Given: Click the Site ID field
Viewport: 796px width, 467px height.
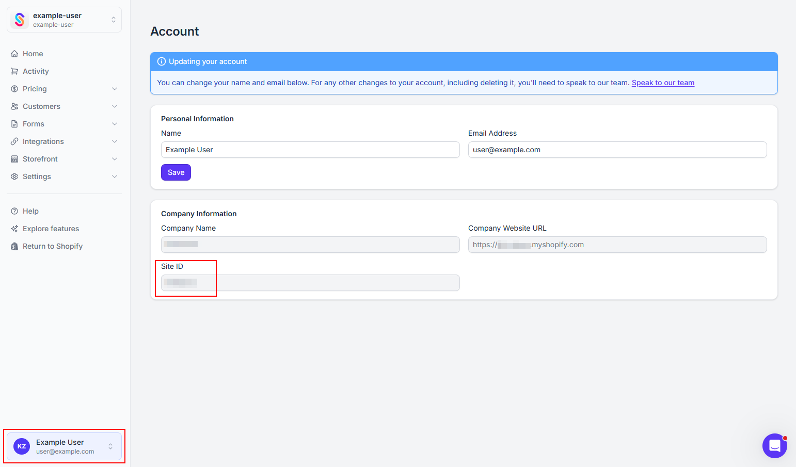Looking at the screenshot, I should pos(310,283).
